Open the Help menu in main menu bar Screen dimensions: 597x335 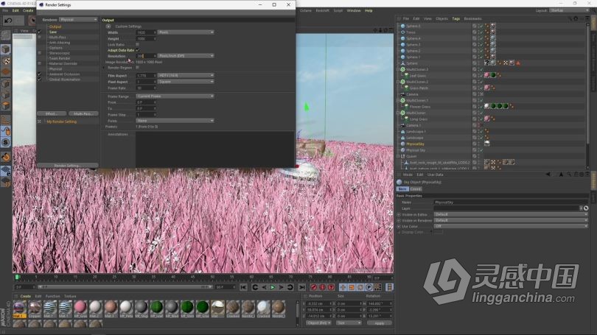(369, 10)
